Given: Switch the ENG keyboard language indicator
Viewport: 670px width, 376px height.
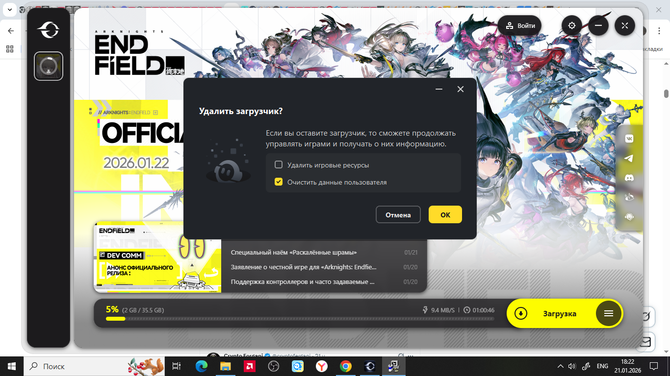Looking at the screenshot, I should [602, 366].
